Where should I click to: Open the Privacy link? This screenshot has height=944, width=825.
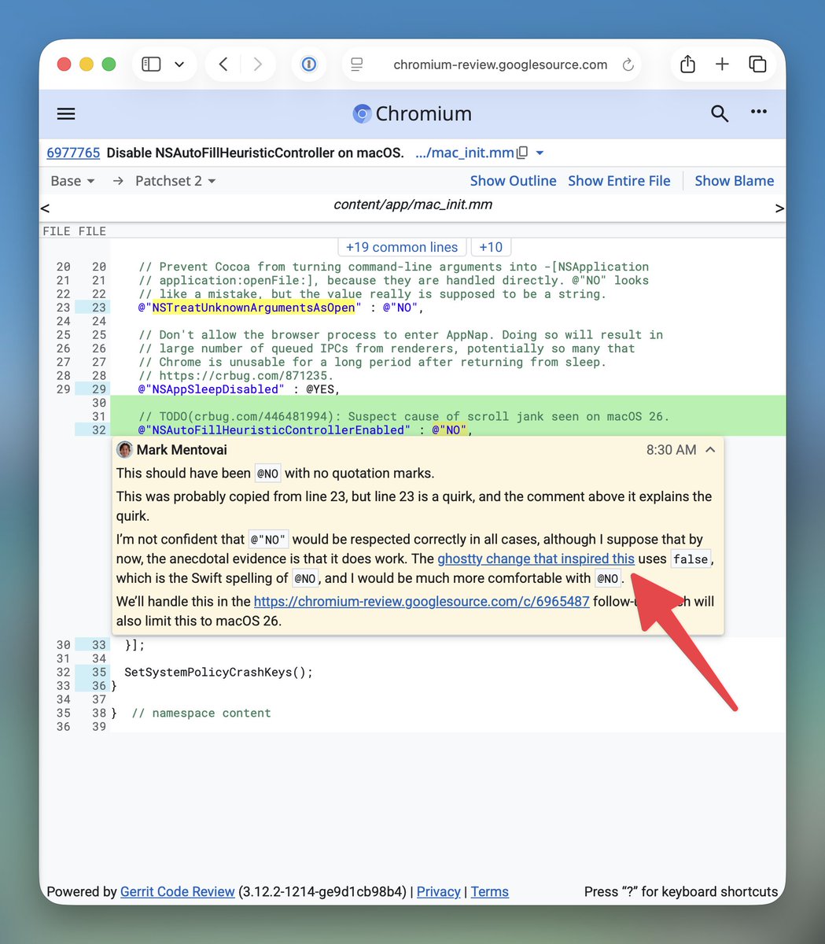point(438,891)
